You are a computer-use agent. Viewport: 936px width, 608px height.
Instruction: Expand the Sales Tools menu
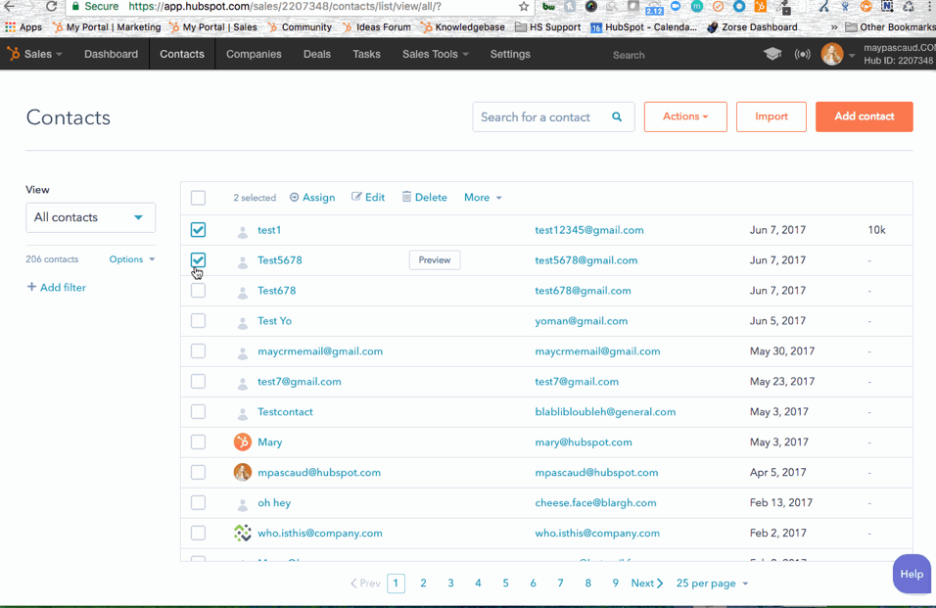436,54
